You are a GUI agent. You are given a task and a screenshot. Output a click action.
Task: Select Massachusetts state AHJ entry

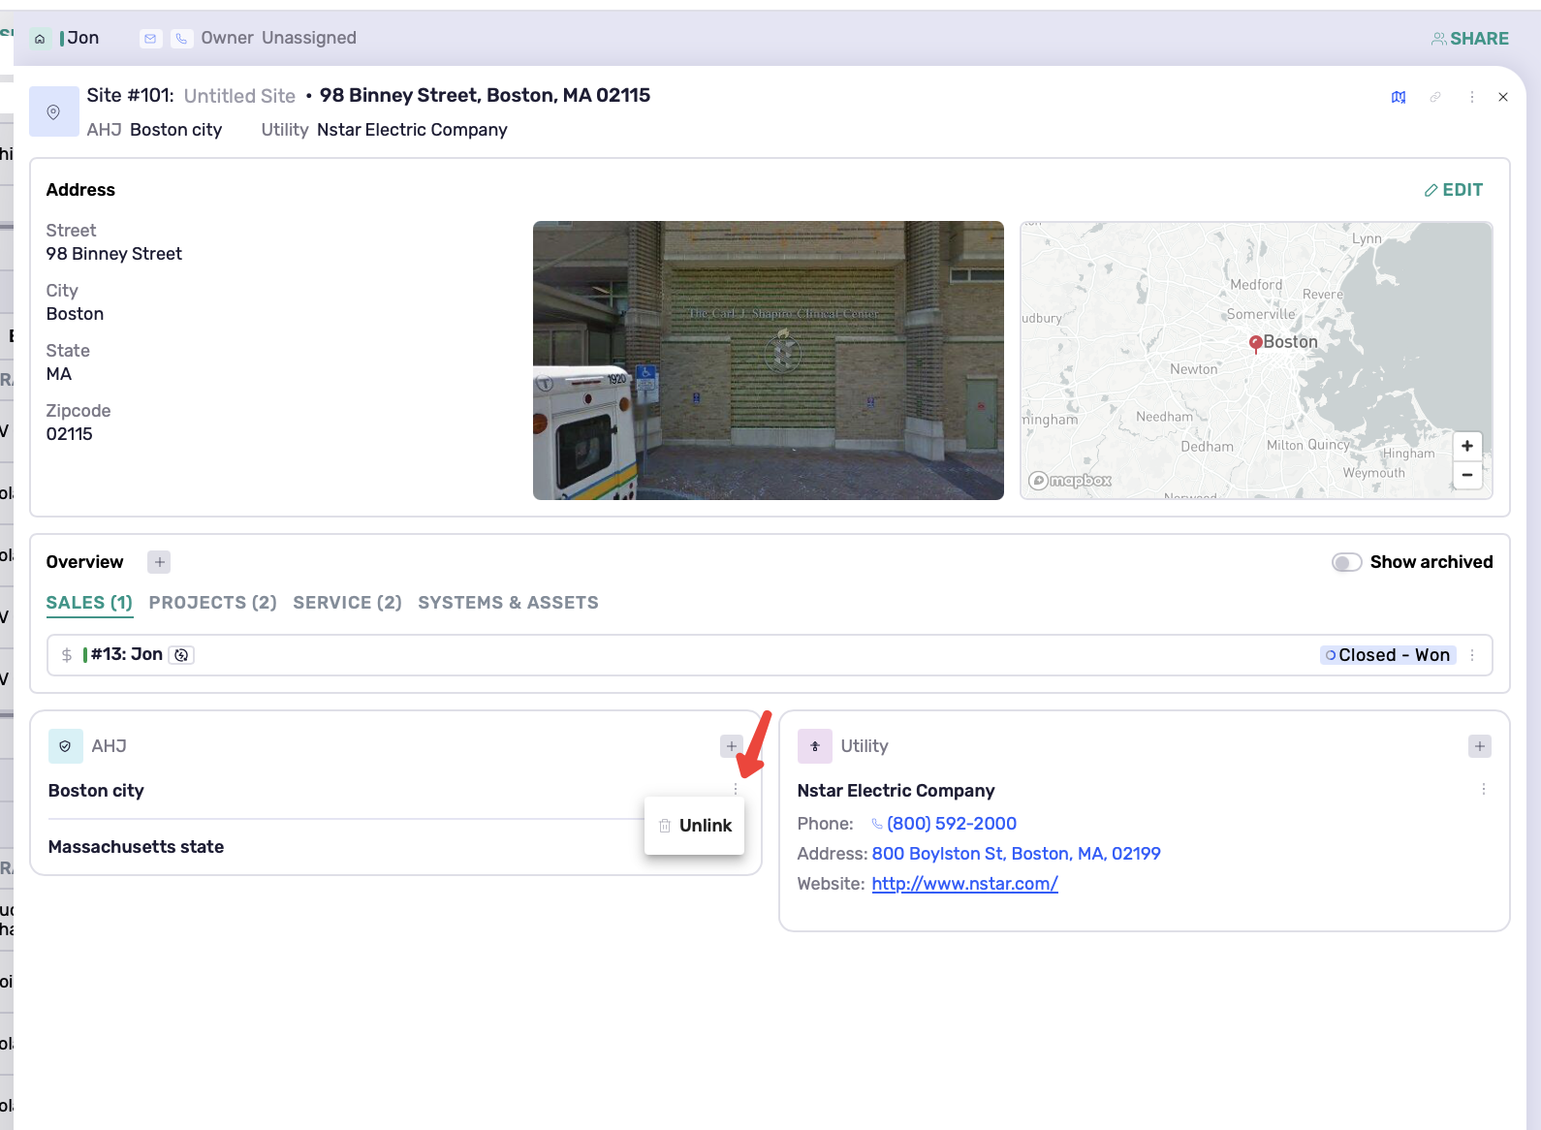(x=136, y=847)
